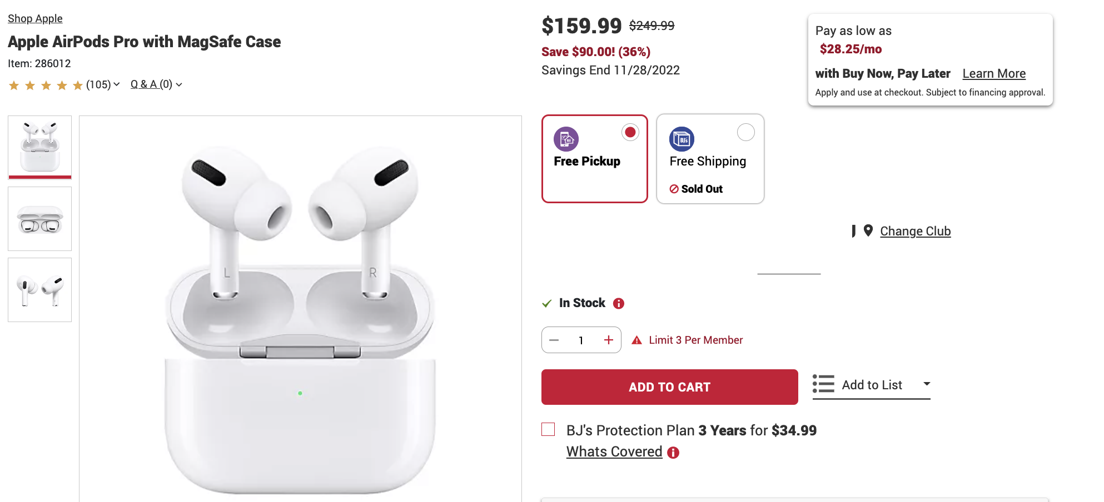Click the Change Club link

915,231
